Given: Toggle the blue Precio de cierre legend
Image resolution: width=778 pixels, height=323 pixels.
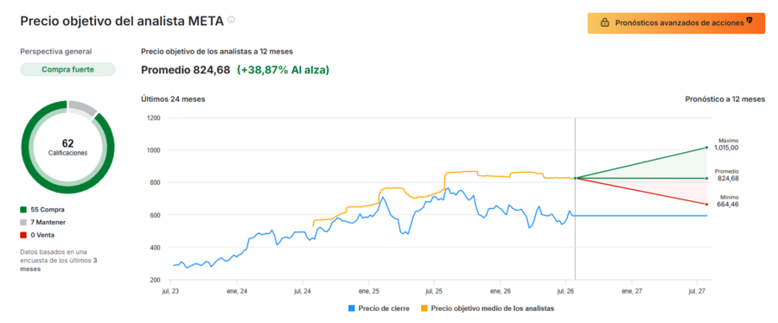Looking at the screenshot, I should pyautogui.click(x=379, y=308).
